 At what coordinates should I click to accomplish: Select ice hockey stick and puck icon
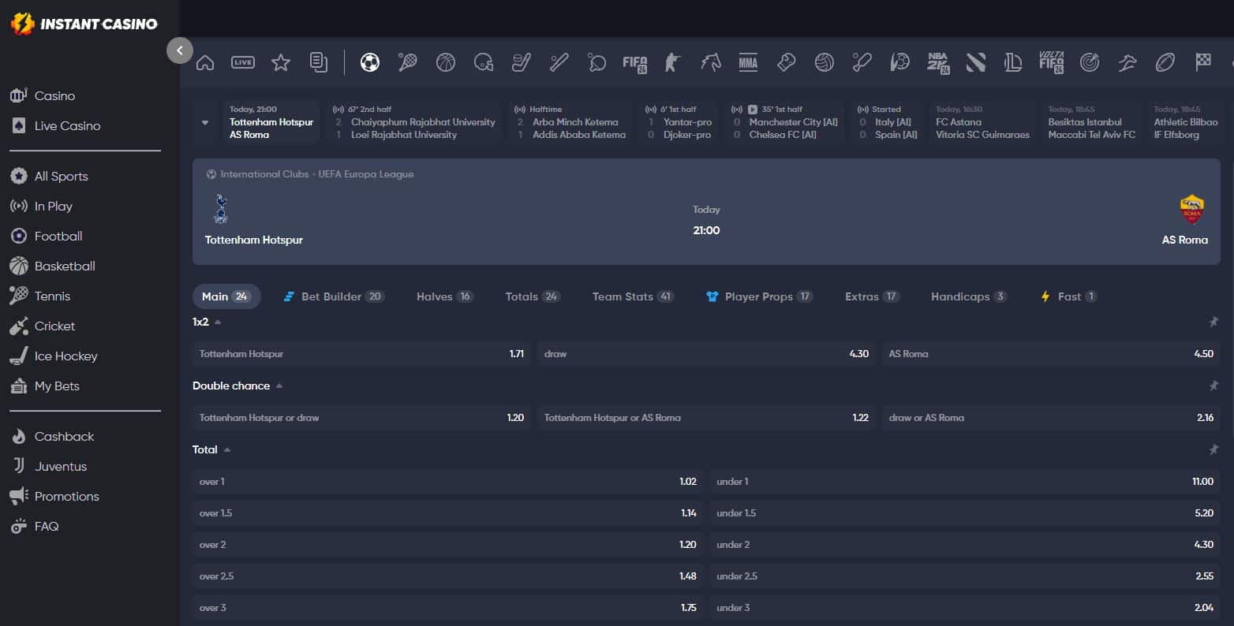click(522, 62)
